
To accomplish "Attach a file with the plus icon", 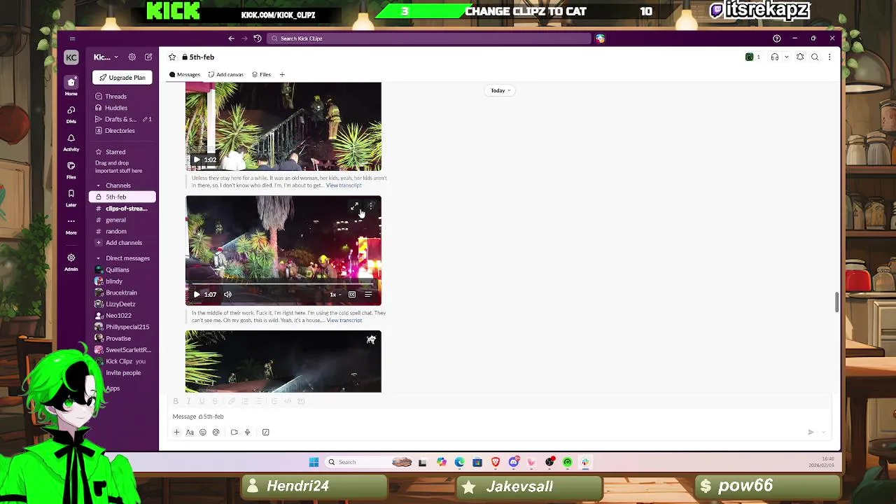I will (176, 433).
